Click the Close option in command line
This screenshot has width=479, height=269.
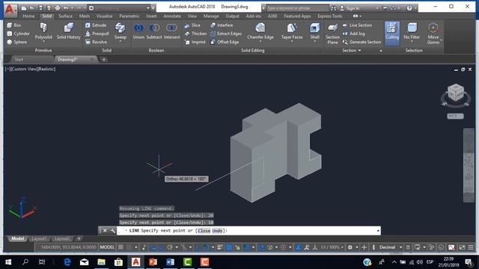[204, 231]
